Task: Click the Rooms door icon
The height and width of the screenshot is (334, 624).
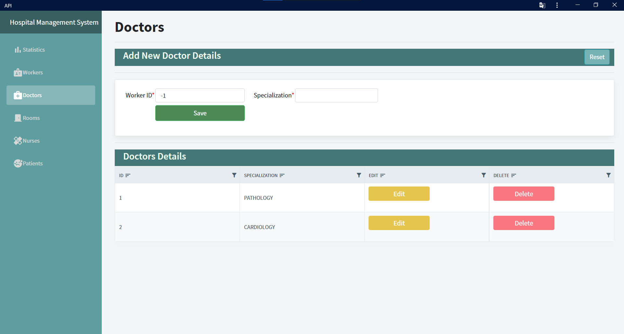Action: pos(18,118)
